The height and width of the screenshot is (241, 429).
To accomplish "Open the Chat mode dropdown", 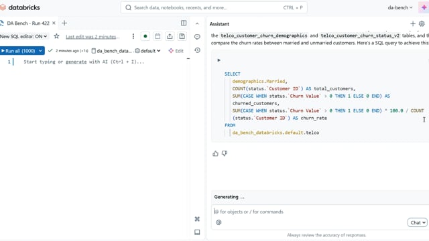I will pyautogui.click(x=417, y=223).
